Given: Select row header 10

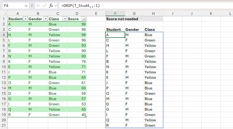Looking at the screenshot, I should pyautogui.click(x=4, y=67).
